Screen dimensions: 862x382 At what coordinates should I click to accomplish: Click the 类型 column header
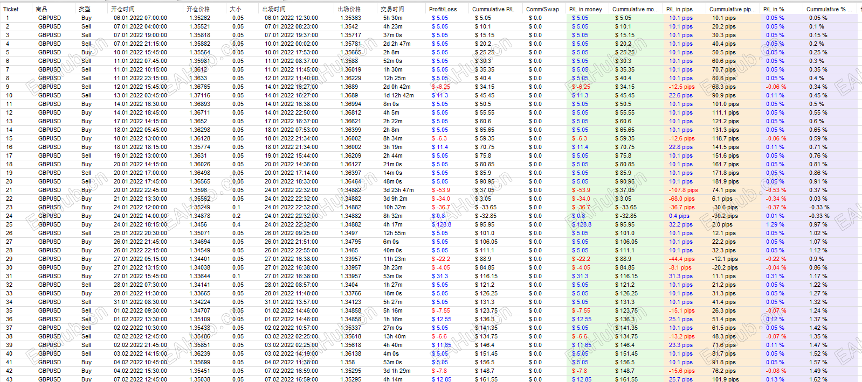click(x=85, y=9)
